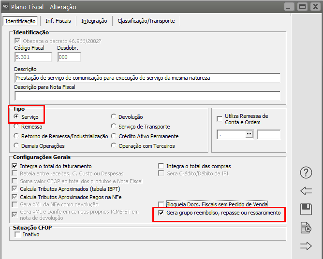Switch to the Inf. Fiscais tab
The width and height of the screenshot is (323, 259).
click(x=58, y=21)
